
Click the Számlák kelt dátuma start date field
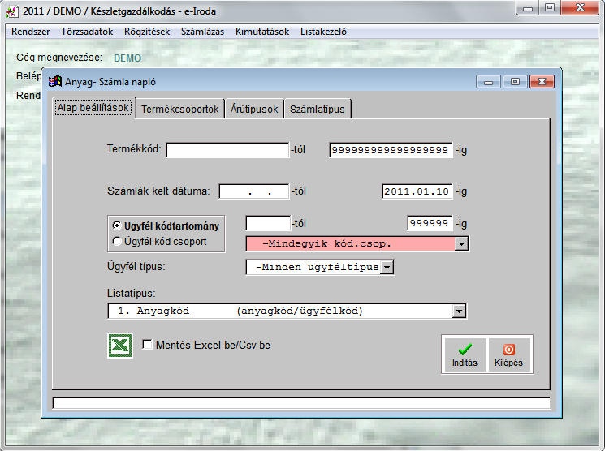pyautogui.click(x=254, y=192)
